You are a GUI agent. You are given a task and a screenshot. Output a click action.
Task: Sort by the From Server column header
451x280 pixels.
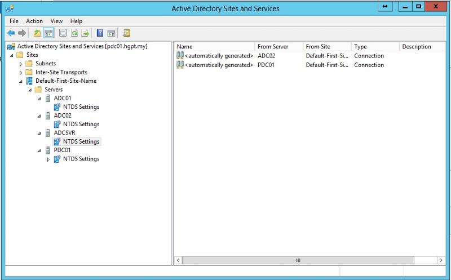279,46
